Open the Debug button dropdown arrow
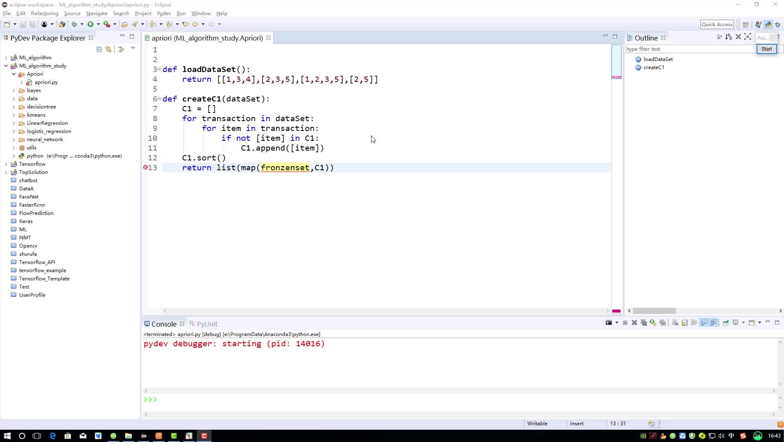This screenshot has height=442, width=784. click(82, 24)
